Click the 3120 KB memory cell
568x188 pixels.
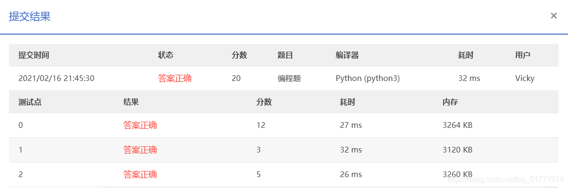tap(457, 150)
